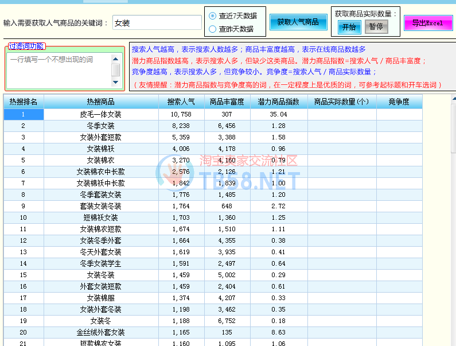This screenshot has height=346, width=456.
Task: Click the 女装棉袄 product cell
Action: (101, 149)
